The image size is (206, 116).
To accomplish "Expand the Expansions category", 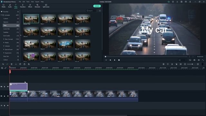I will (x=4, y=53).
